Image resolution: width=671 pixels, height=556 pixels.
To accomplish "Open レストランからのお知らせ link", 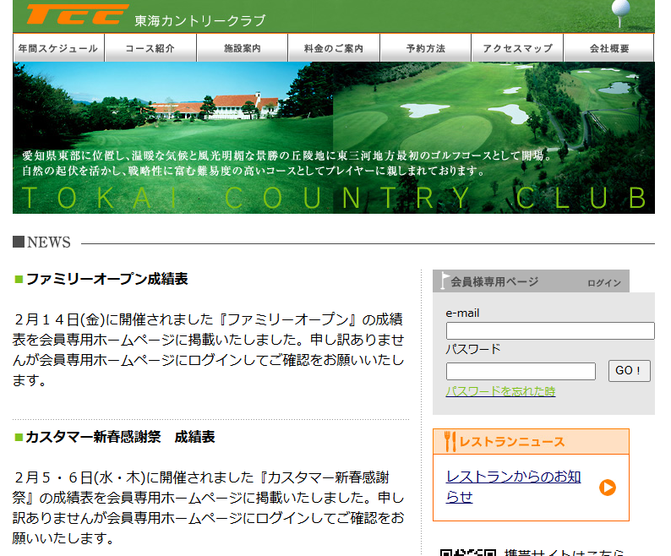I will [513, 487].
